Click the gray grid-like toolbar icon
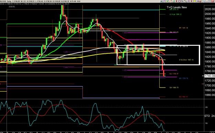This screenshot has width=215, height=133. (210, 1)
